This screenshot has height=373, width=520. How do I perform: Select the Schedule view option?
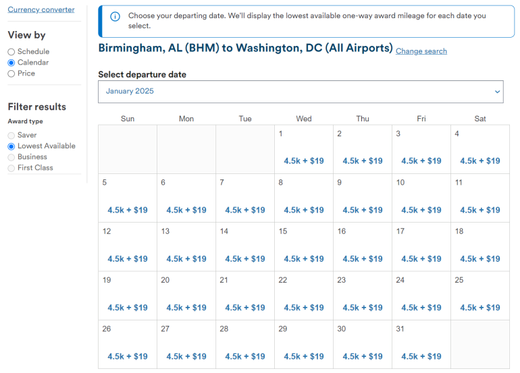click(x=11, y=52)
